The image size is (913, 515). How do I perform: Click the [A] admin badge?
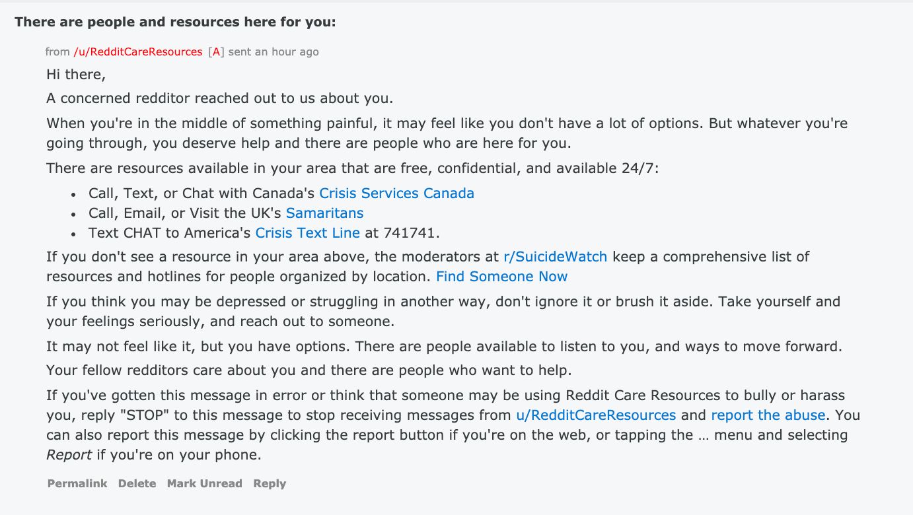pyautogui.click(x=215, y=51)
